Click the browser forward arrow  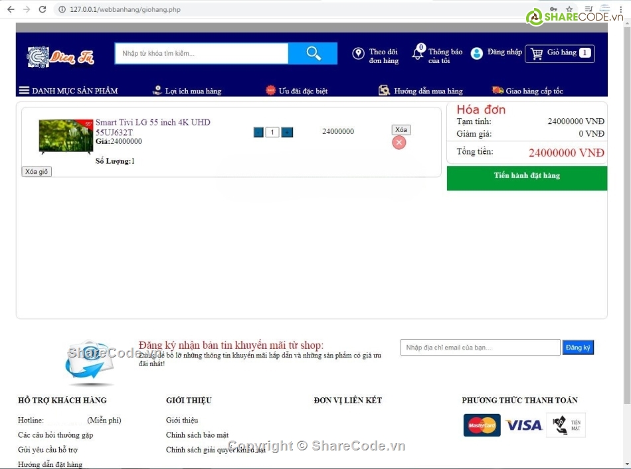pyautogui.click(x=27, y=9)
